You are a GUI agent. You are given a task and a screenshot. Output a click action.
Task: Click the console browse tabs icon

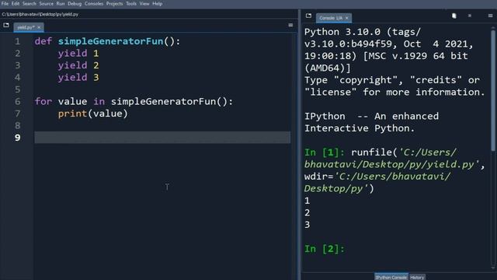click(308, 16)
